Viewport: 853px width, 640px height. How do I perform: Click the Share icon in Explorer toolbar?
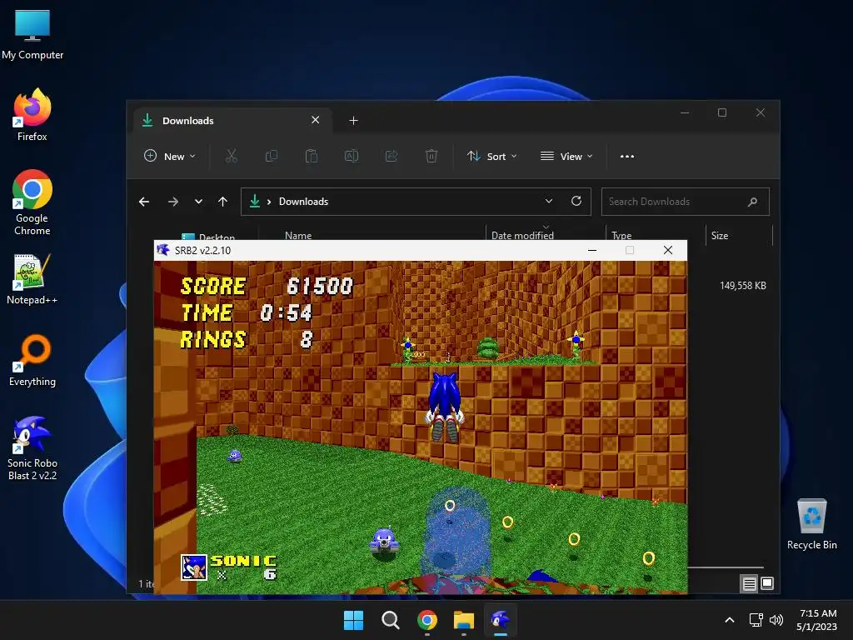pos(392,156)
